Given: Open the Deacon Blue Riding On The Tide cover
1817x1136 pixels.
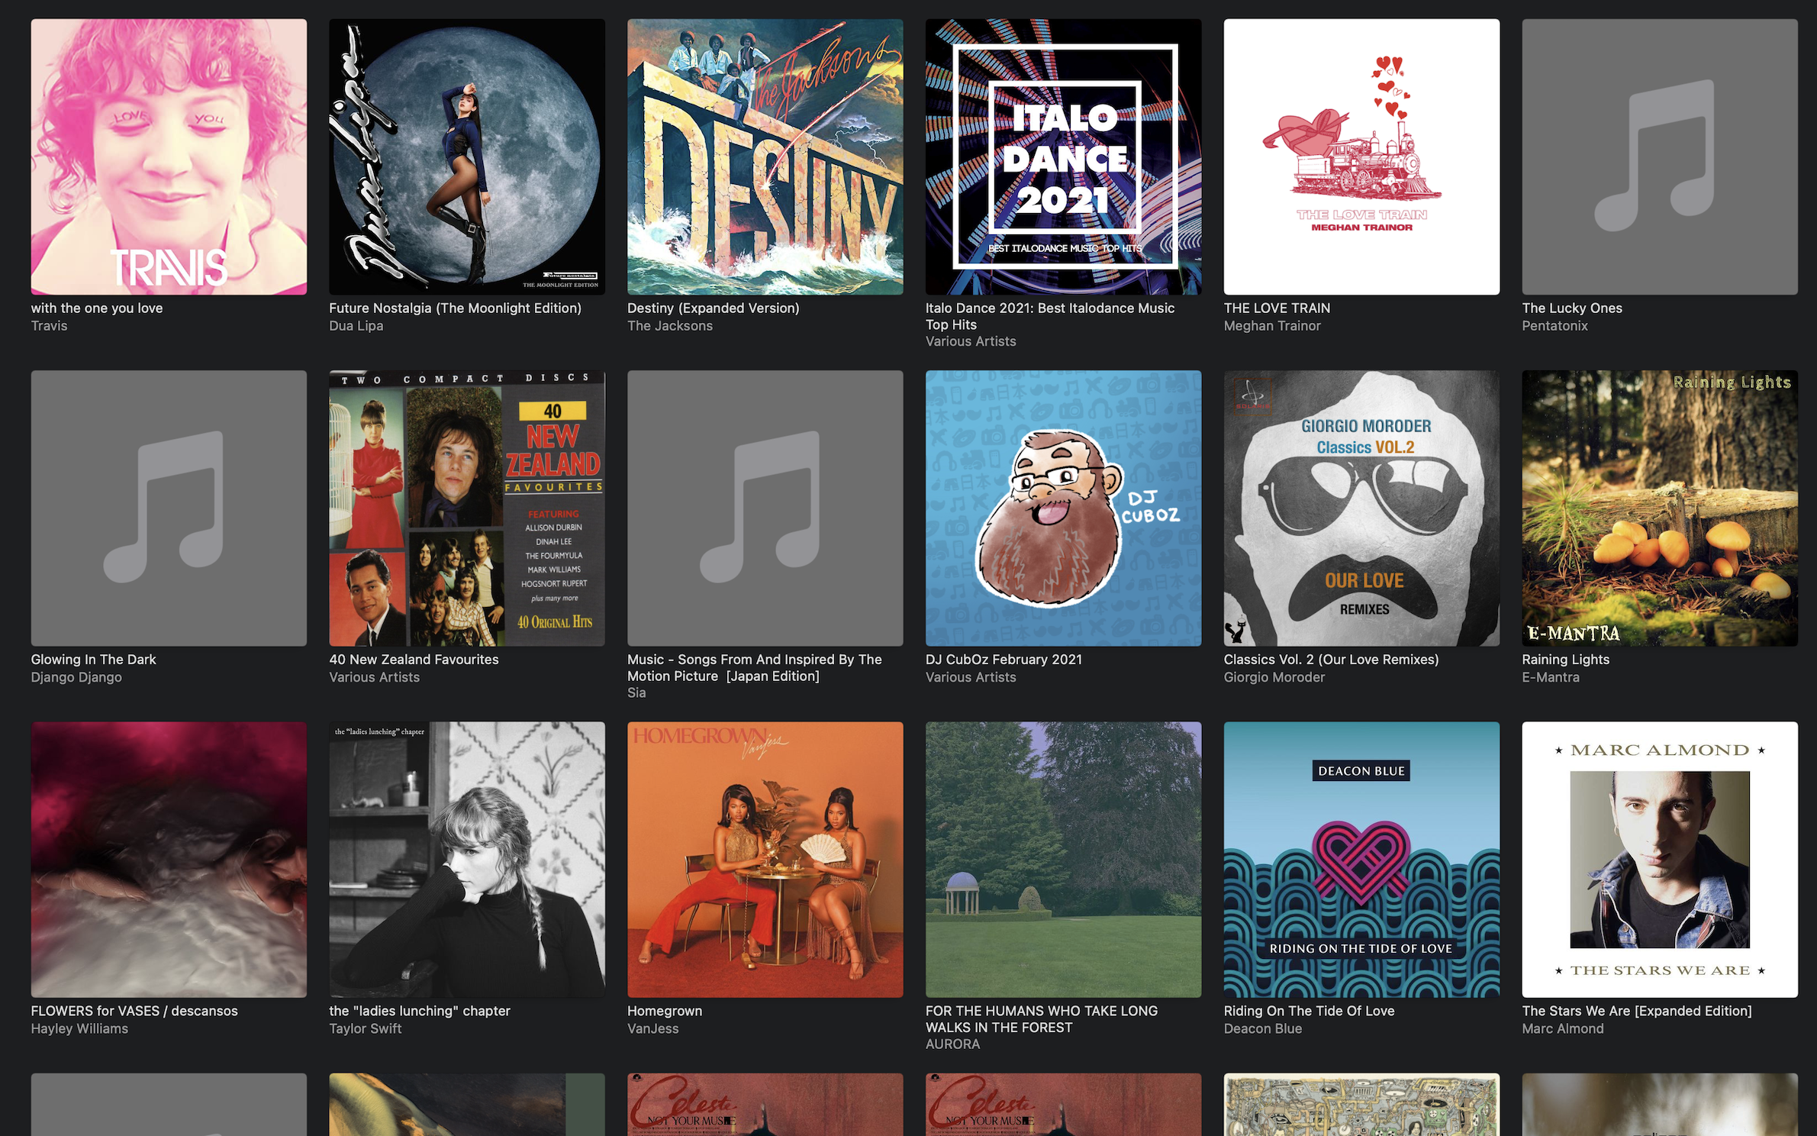Looking at the screenshot, I should (1361, 859).
